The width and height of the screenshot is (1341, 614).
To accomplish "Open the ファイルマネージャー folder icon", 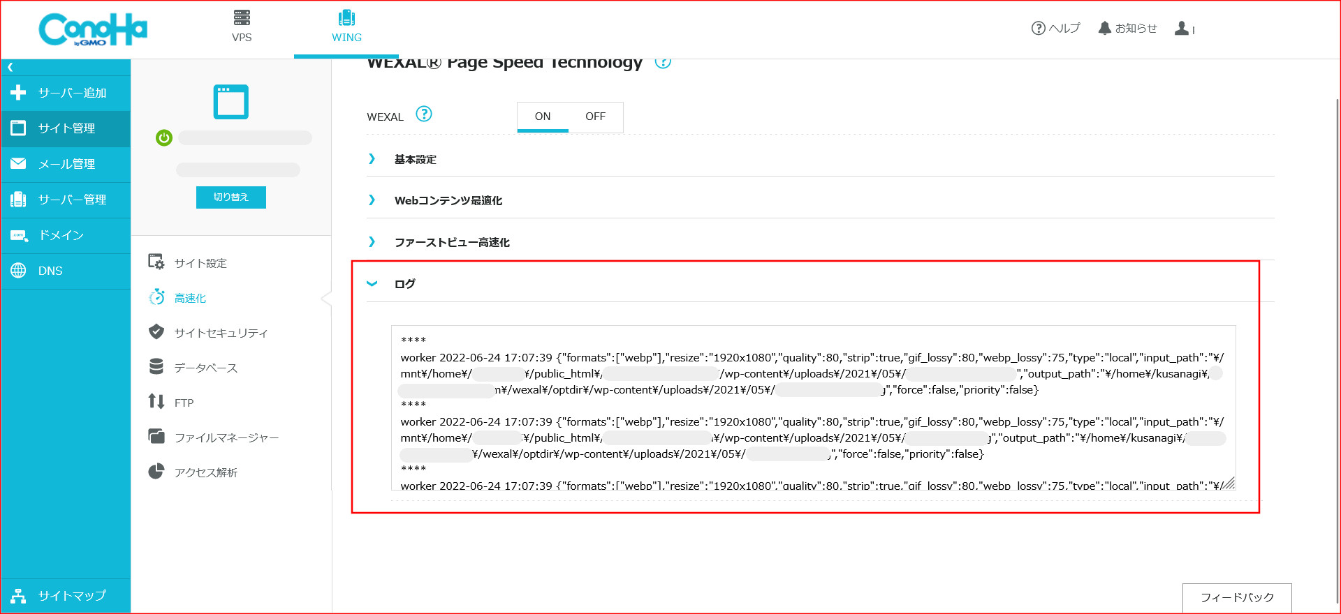I will point(156,437).
